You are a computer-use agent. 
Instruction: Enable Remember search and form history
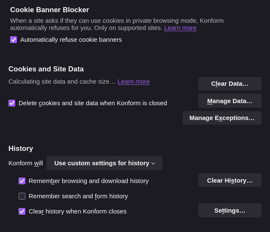pos(22,196)
